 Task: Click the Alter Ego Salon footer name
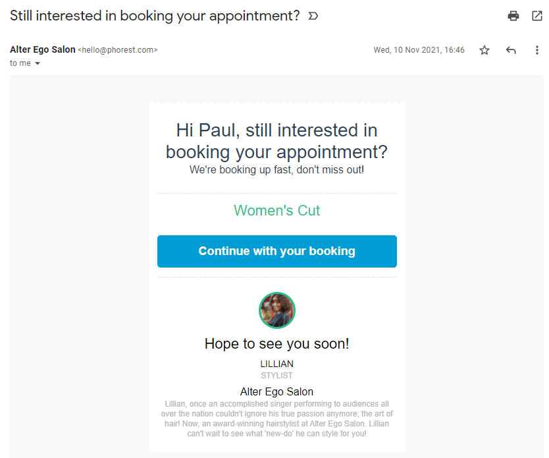pos(276,391)
